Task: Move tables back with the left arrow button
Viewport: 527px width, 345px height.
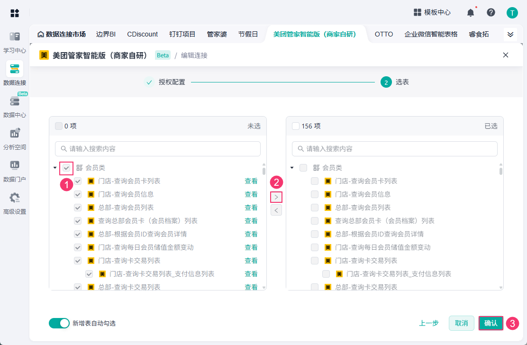Action: tap(276, 210)
